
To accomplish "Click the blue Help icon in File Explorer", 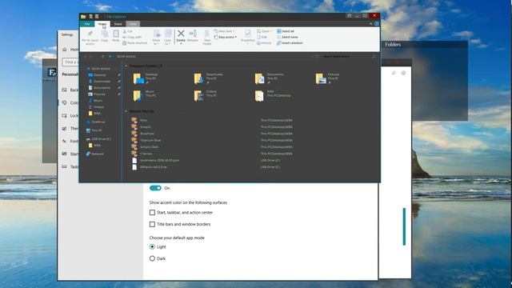I will [377, 24].
